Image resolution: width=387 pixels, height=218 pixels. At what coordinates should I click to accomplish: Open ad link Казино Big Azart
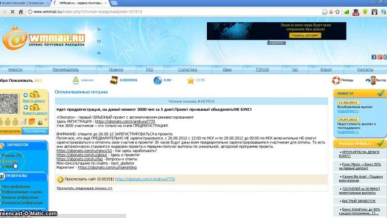tap(361, 179)
